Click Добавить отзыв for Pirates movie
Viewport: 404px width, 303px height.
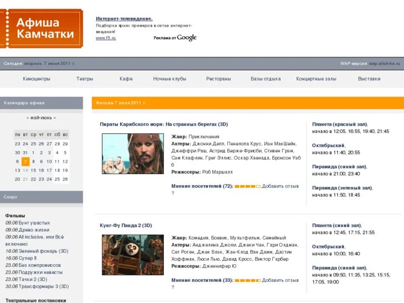[280, 186]
